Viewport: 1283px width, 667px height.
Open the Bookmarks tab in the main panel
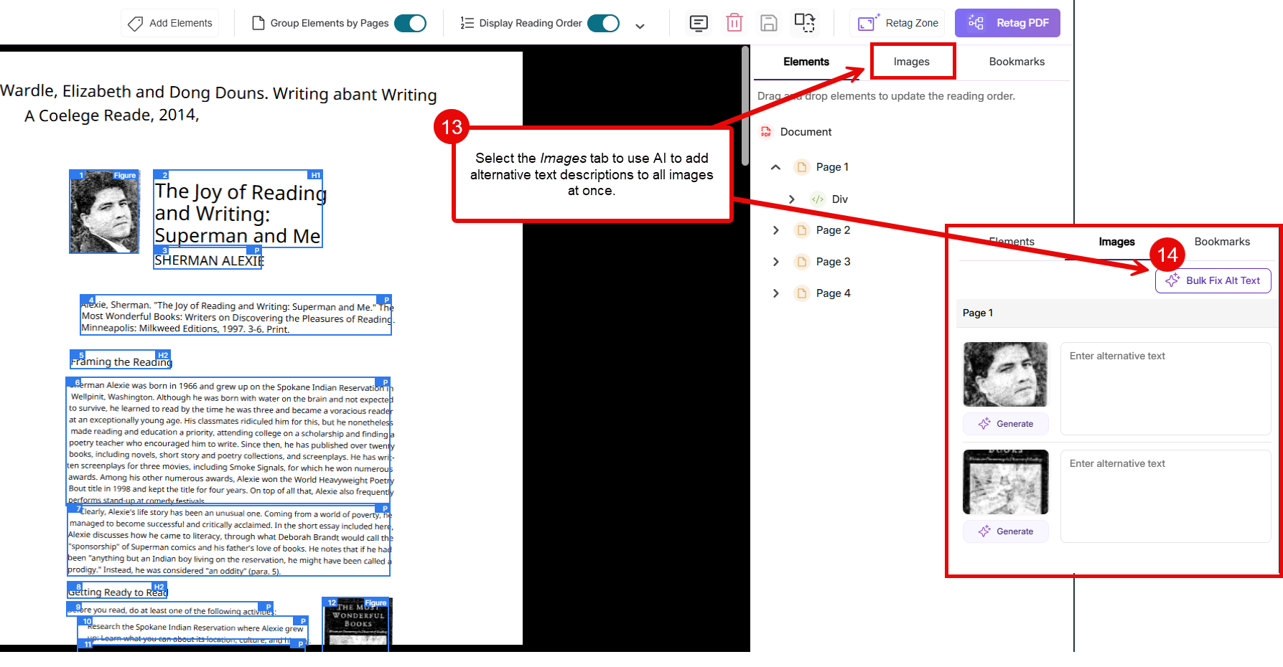pyautogui.click(x=1017, y=62)
